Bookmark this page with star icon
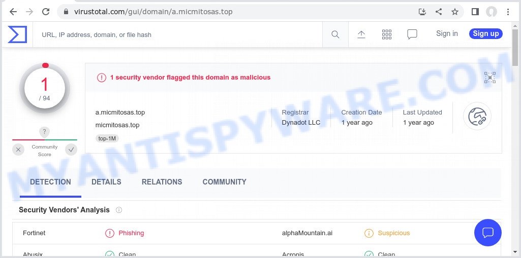Viewport: 521px width, 258px height. (x=455, y=12)
